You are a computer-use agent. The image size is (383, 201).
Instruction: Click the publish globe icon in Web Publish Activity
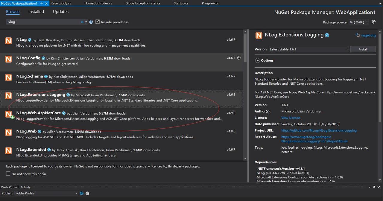coord(81,193)
